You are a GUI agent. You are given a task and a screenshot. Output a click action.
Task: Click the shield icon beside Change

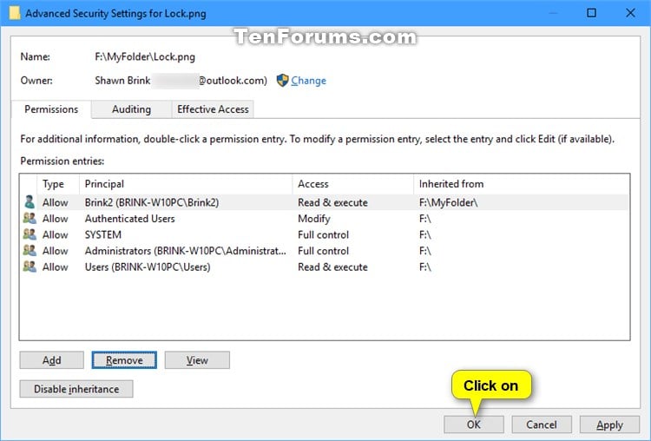pos(282,80)
